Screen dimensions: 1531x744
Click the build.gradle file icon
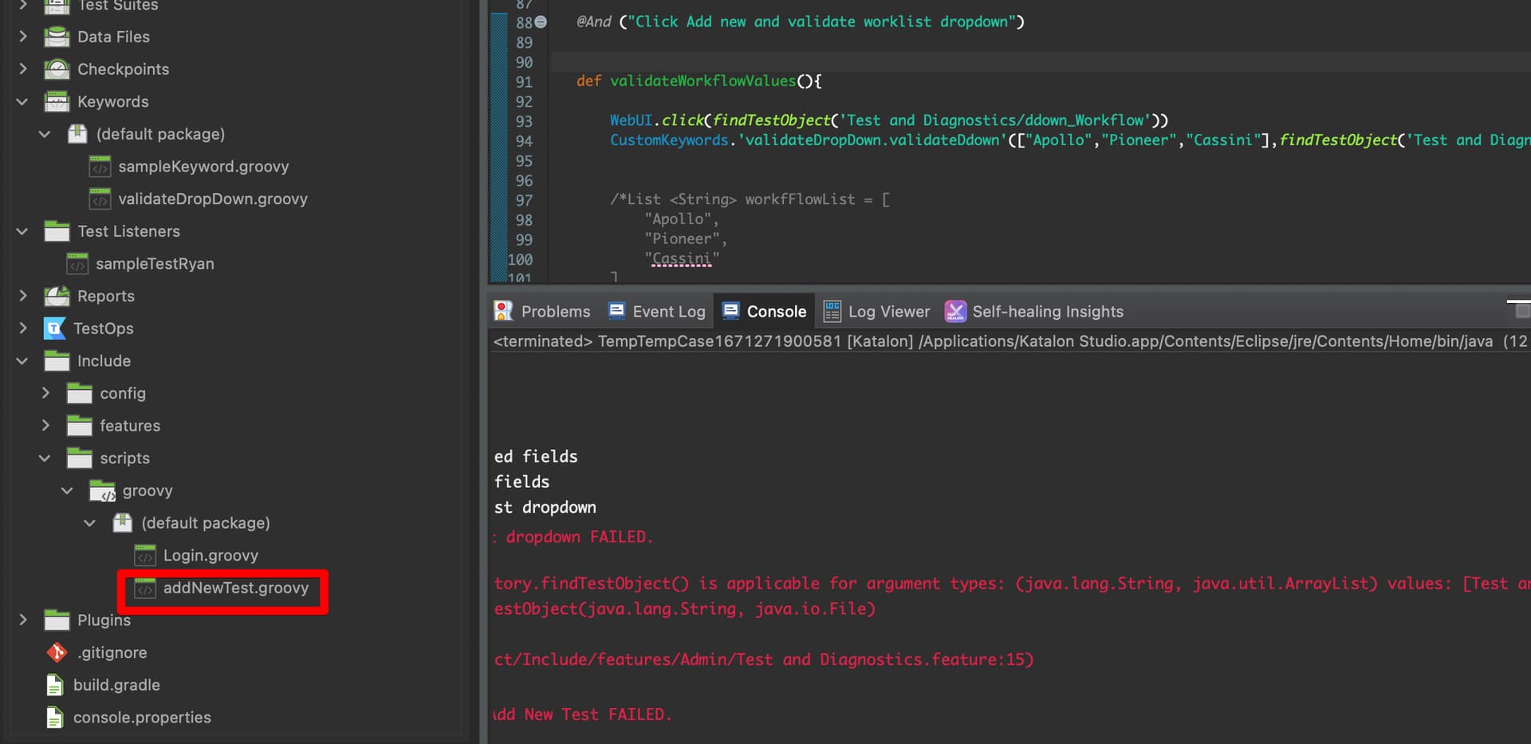pos(54,685)
